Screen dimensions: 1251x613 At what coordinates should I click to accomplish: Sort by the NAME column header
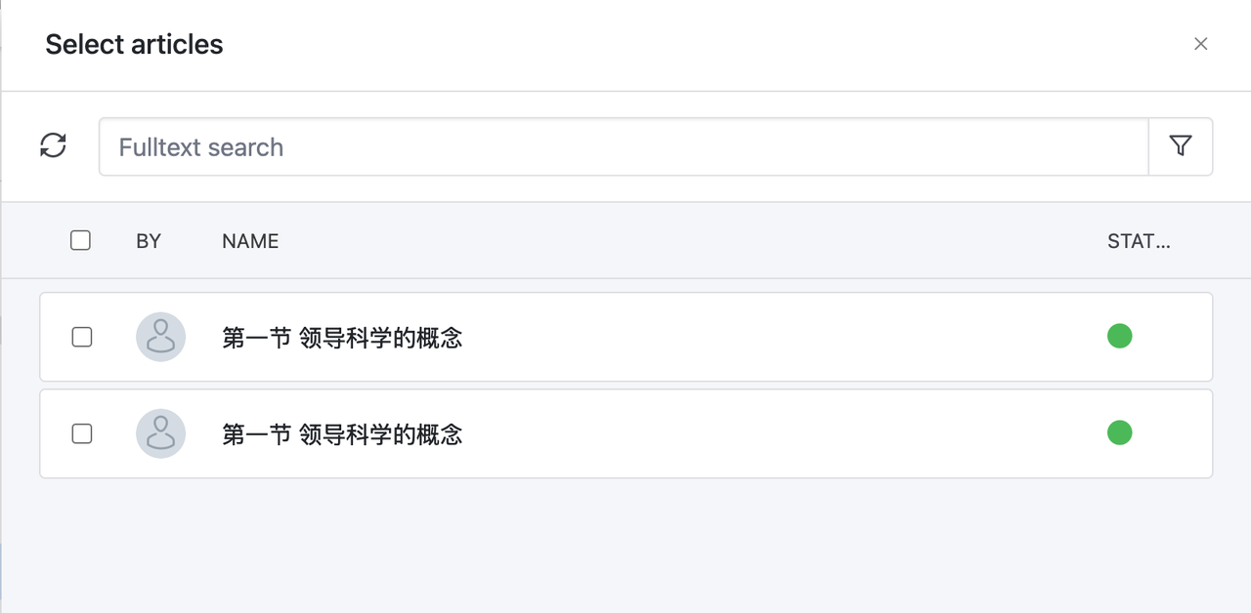[250, 241]
